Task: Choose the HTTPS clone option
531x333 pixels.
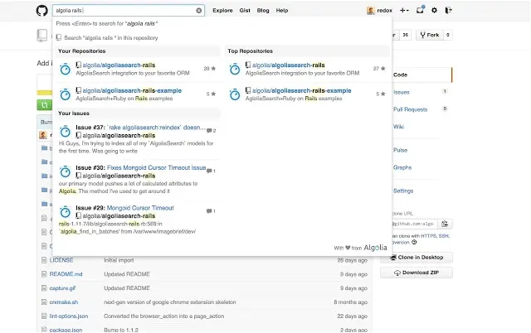Action: point(428,235)
